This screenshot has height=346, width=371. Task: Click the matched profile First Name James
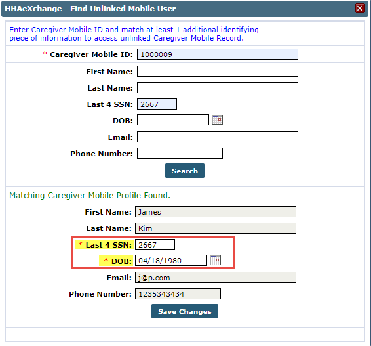[216, 211]
